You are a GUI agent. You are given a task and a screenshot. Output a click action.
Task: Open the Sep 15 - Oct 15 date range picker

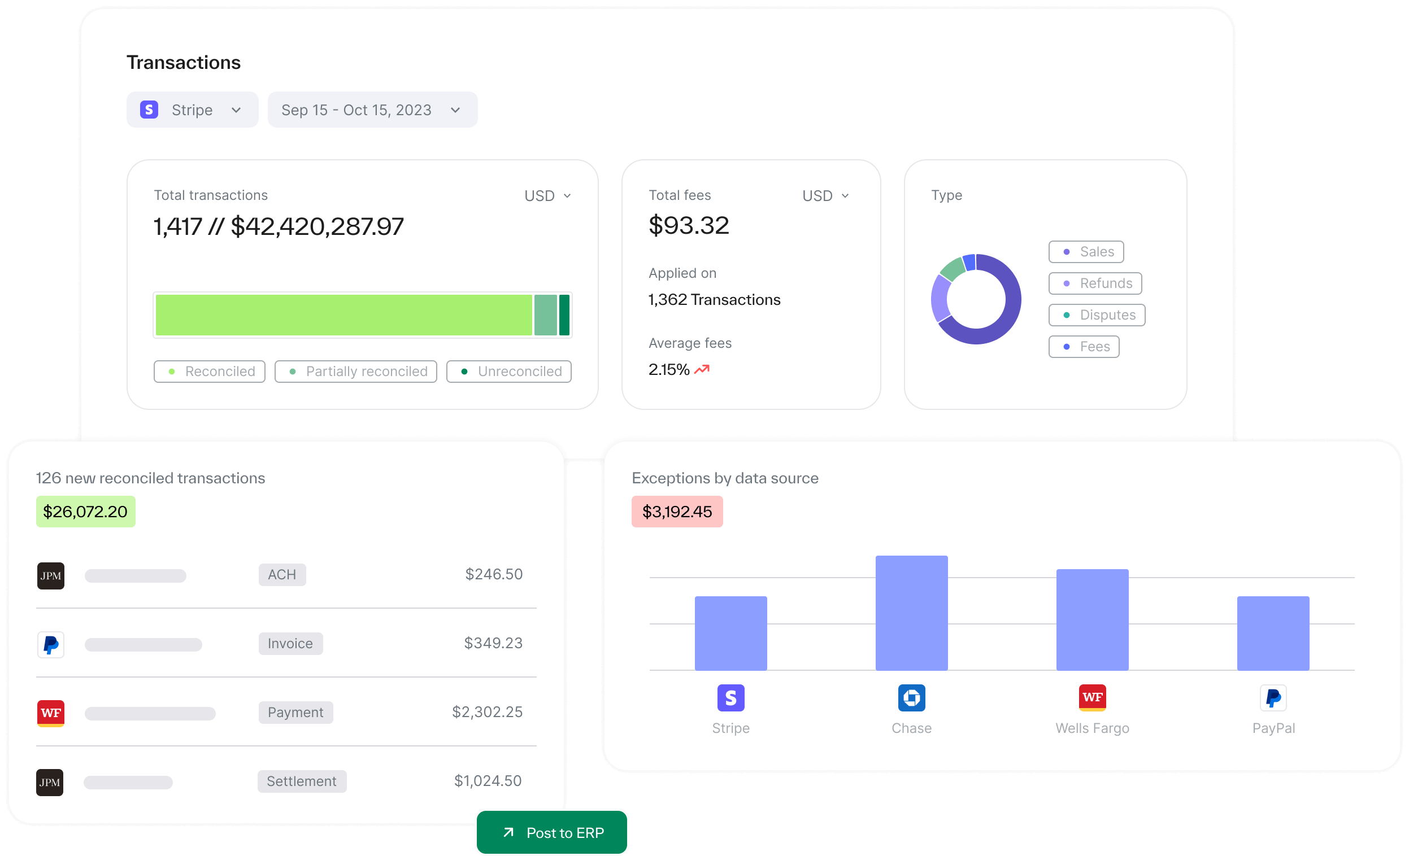tap(372, 110)
